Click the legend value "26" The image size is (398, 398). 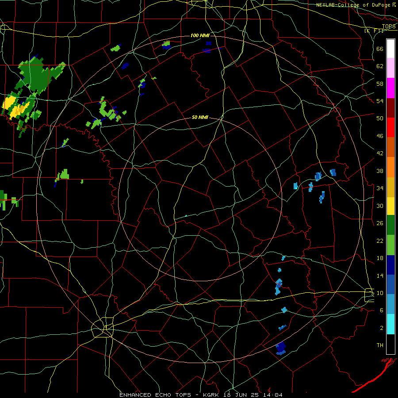380,223
